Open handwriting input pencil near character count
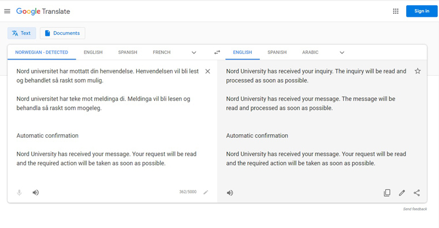 click(x=206, y=192)
